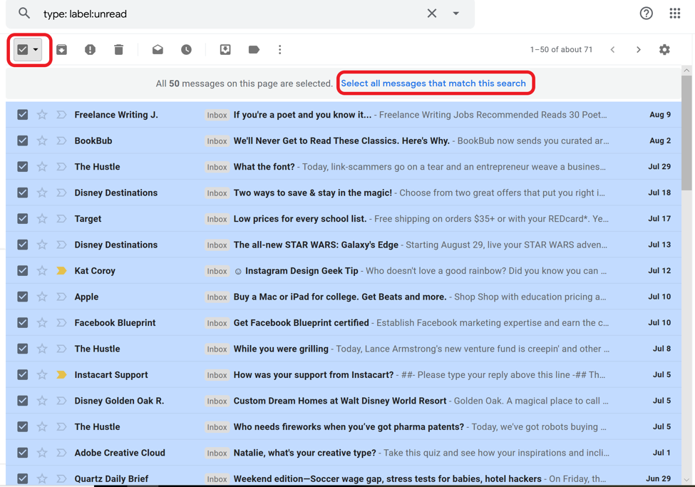Viewport: 695px width, 487px height.
Task: Mark selected messages as read
Action: (158, 50)
